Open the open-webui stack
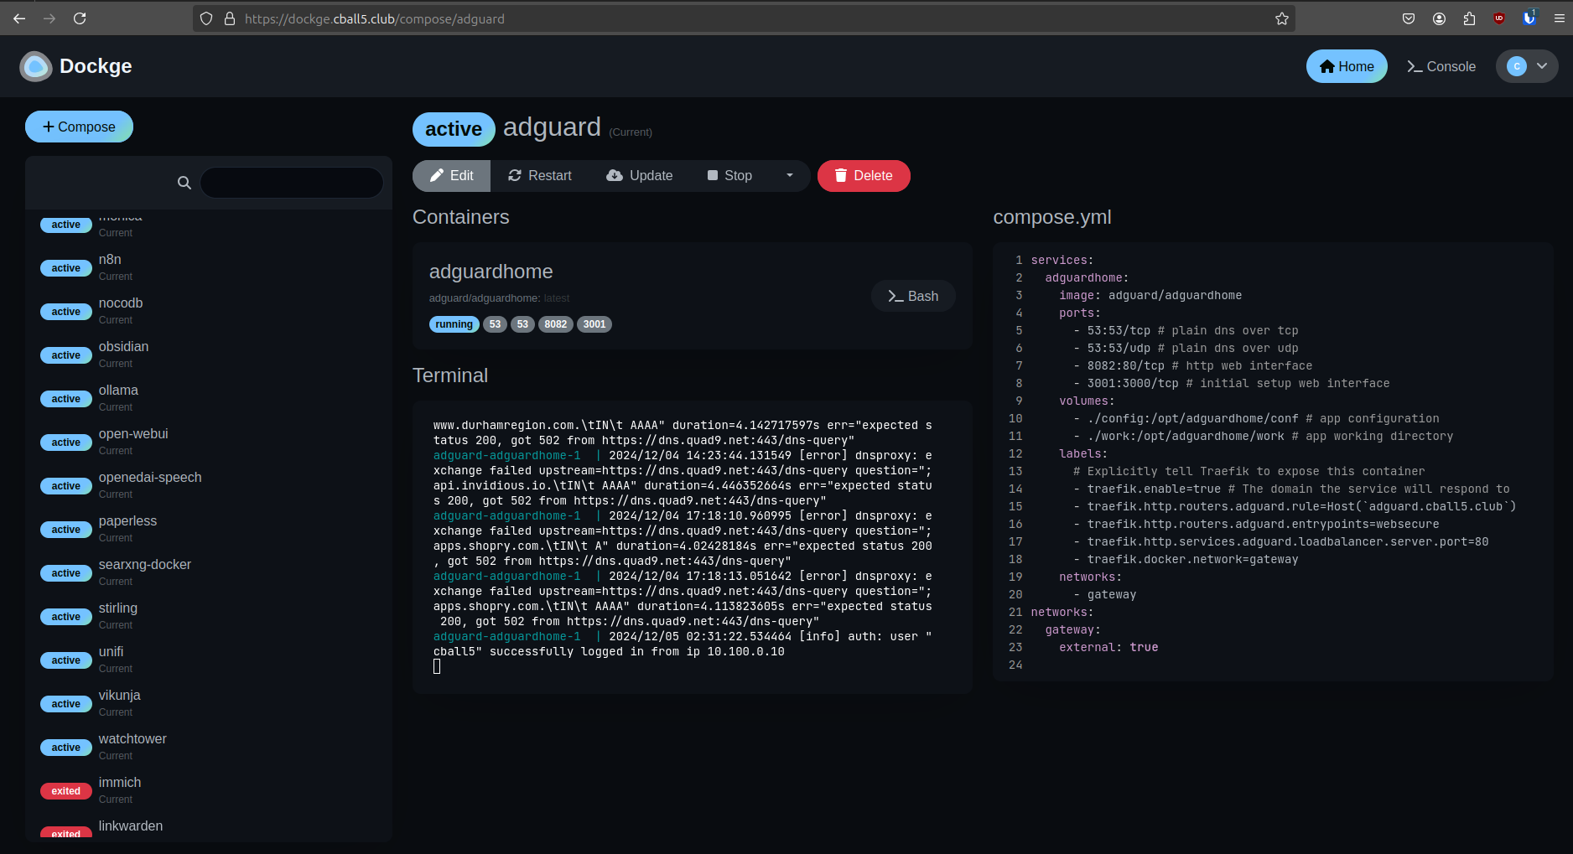The image size is (1573, 854). 209,442
